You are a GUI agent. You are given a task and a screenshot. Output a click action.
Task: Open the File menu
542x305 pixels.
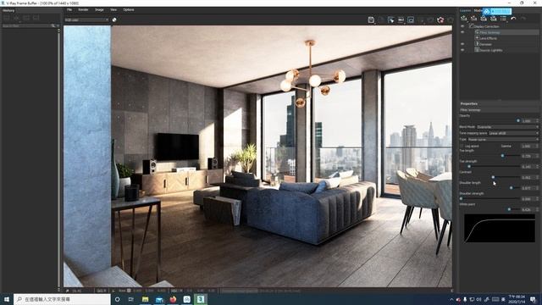point(69,9)
